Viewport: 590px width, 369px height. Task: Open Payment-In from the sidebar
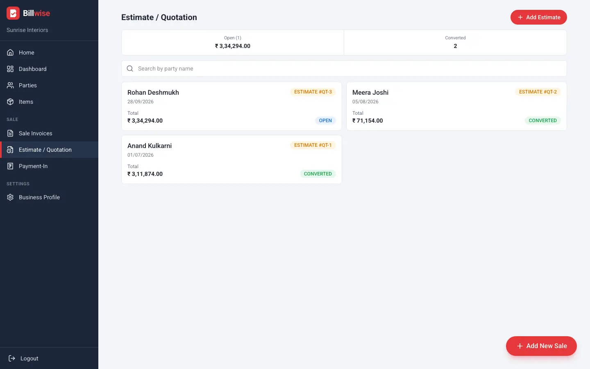[49, 166]
